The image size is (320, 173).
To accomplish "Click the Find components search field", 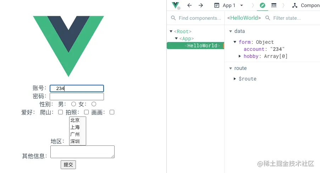I will [200, 18].
